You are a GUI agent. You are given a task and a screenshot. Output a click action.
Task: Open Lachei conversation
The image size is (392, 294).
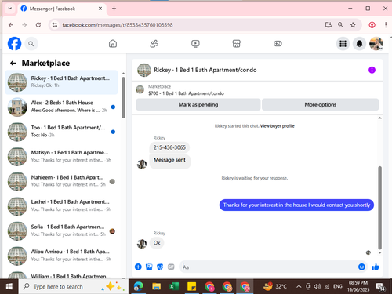(x=61, y=206)
